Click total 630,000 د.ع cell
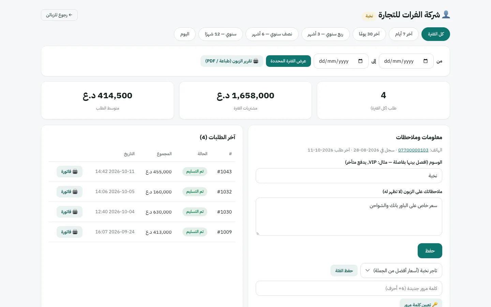Viewport: 491px width, 307px height. [159, 212]
